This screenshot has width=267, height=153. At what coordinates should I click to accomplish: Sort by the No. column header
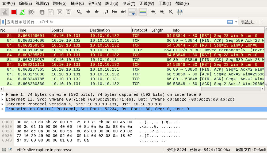(9, 30)
